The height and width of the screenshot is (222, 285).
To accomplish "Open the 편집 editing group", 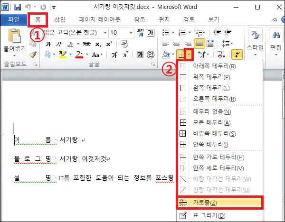I will [276, 42].
